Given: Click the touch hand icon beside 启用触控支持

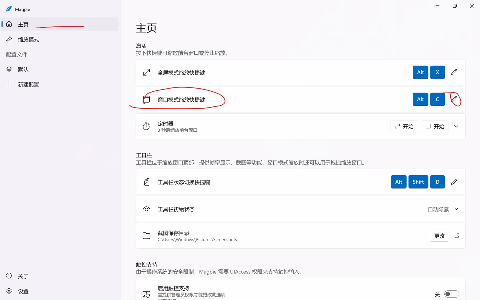Looking at the screenshot, I should click(x=146, y=294).
